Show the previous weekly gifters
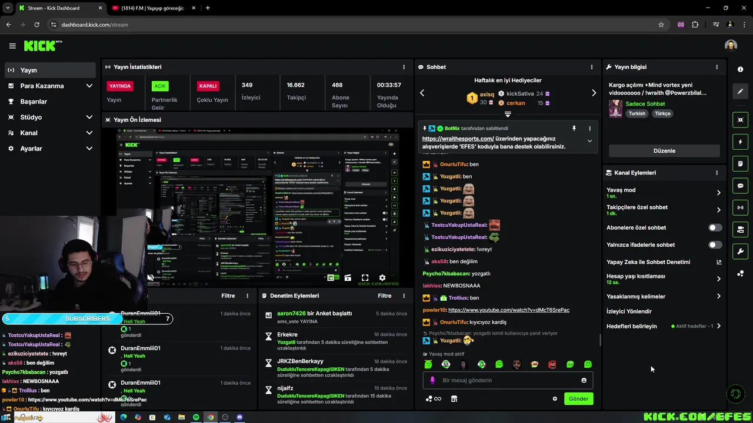 (422, 93)
